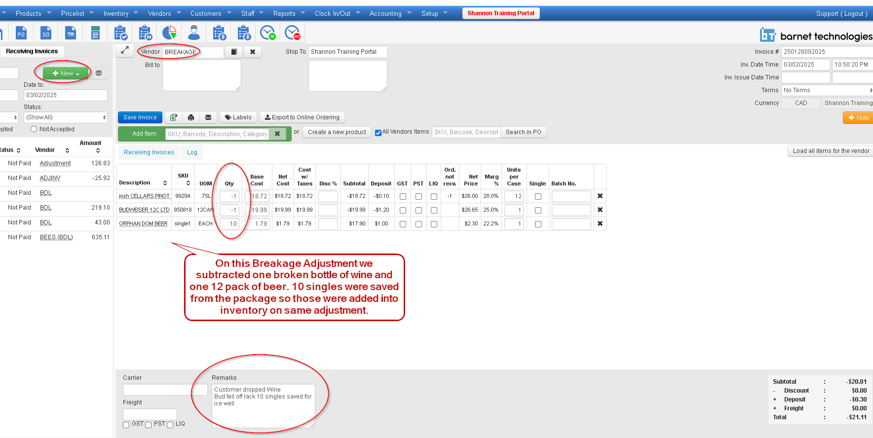Enable freight LIQ checkbox
The width and height of the screenshot is (873, 438).
[170, 425]
